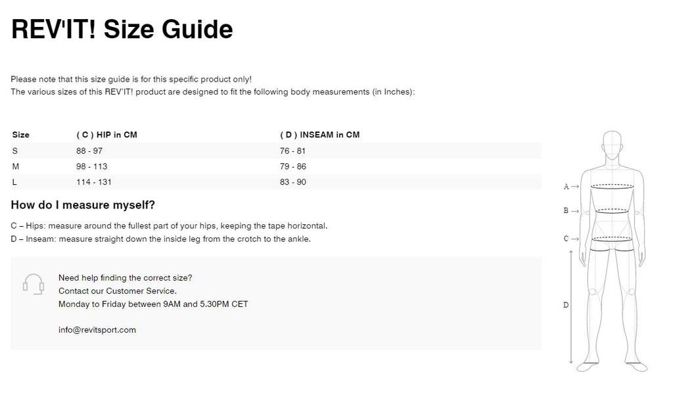Select the size M row label
The width and height of the screenshot is (673, 405).
pos(16,166)
